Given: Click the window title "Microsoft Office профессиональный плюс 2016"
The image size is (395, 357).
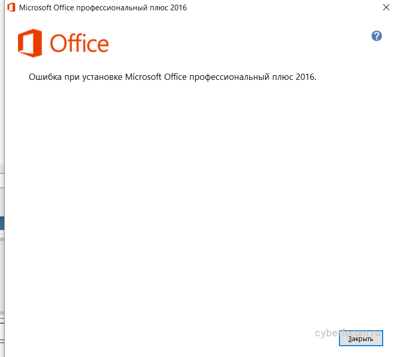Looking at the screenshot, I should coord(103,8).
